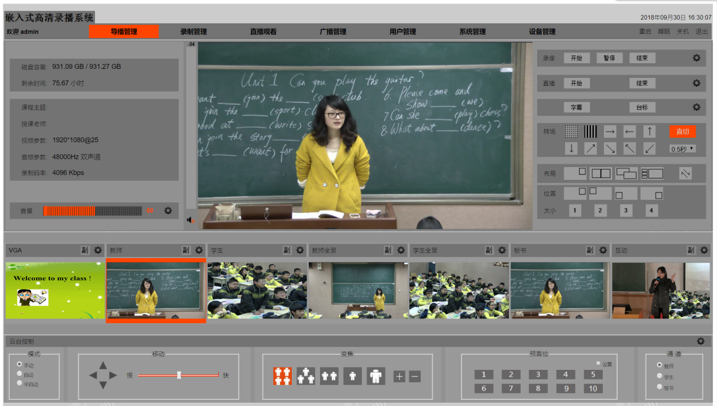Viewport: 717px width, 406px height.
Task: Click the 台标 logo button
Action: click(x=642, y=107)
